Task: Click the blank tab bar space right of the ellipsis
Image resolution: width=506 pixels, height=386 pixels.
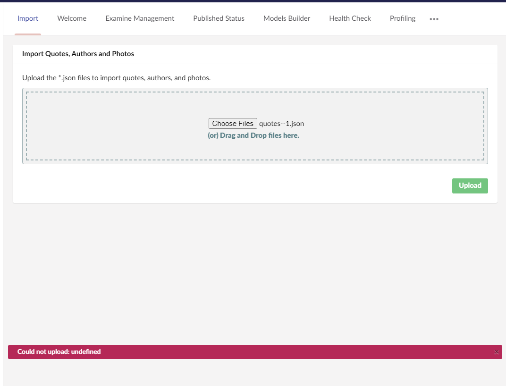Action: [472, 19]
